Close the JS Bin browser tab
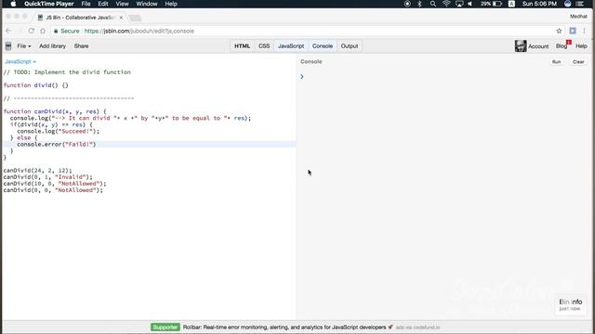Viewport: 595px width, 334px height. (x=121, y=18)
